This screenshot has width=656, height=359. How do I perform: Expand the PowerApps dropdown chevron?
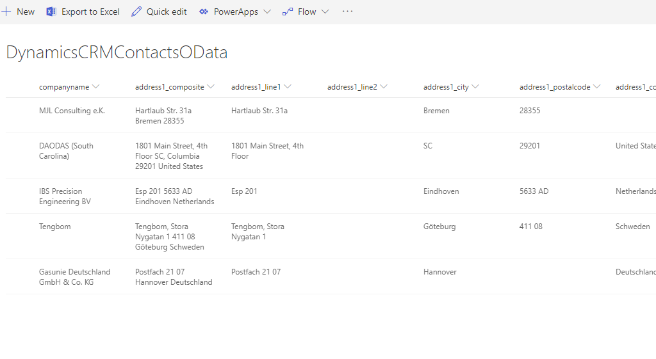click(x=267, y=12)
